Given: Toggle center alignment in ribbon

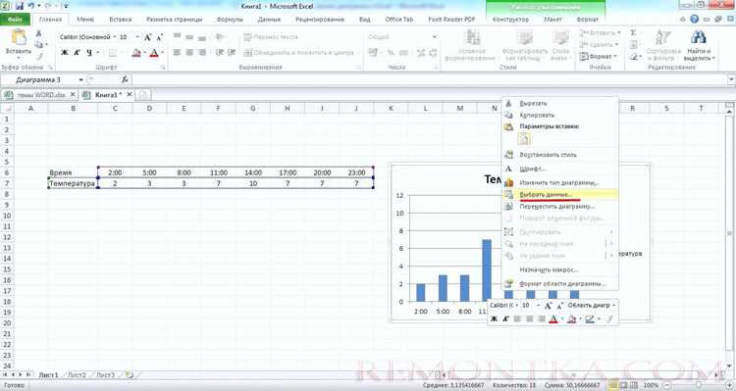Looking at the screenshot, I should pos(189,53).
